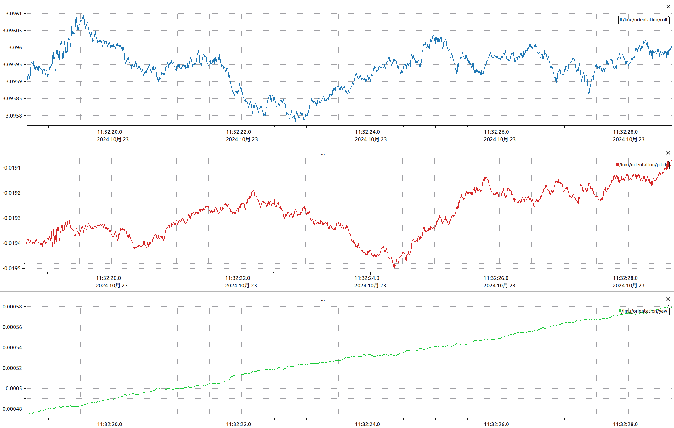This screenshot has height=428, width=674.
Task: Close the roll plot panel
Action: (x=668, y=7)
